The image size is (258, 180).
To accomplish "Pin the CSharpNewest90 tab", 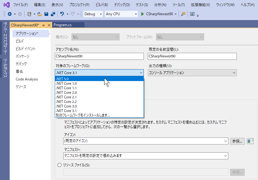I will [x=43, y=25].
